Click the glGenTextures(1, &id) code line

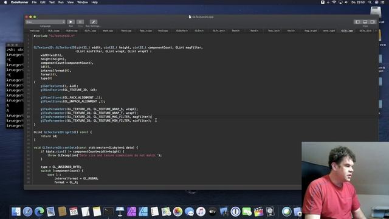point(60,86)
